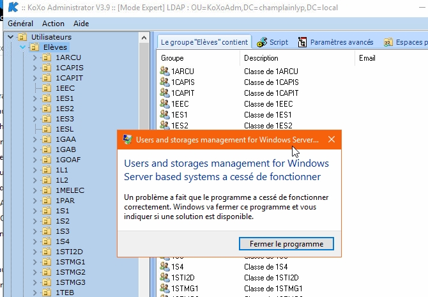This screenshot has width=428, height=297.
Task: Click the 1STMG1 group users icon
Action: [165, 288]
